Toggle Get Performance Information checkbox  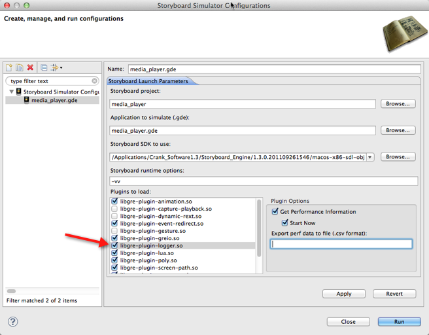(275, 211)
